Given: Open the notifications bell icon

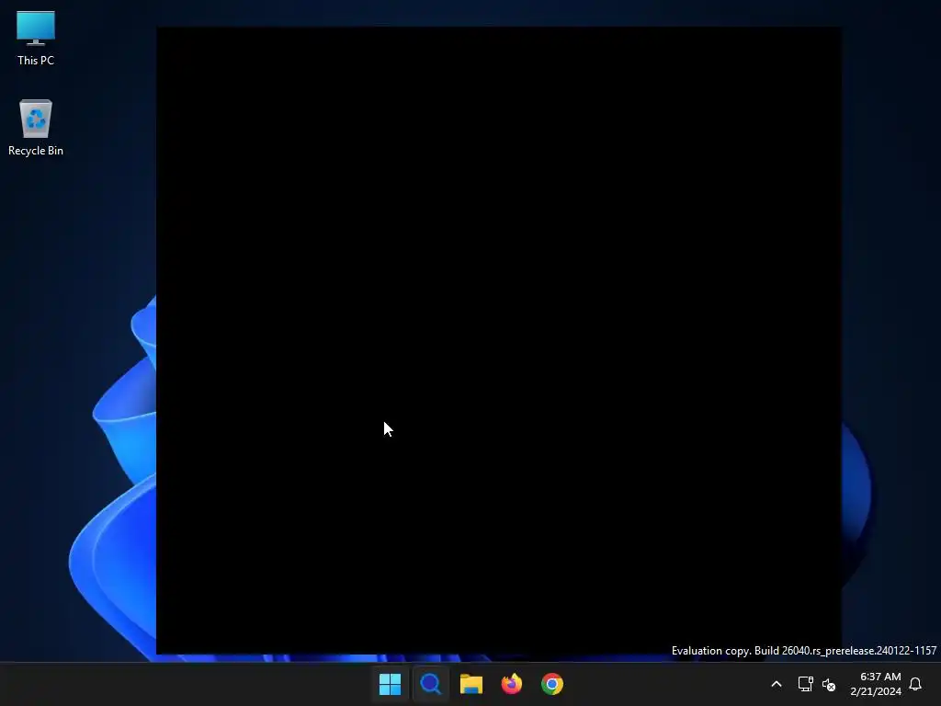Looking at the screenshot, I should coord(915,684).
